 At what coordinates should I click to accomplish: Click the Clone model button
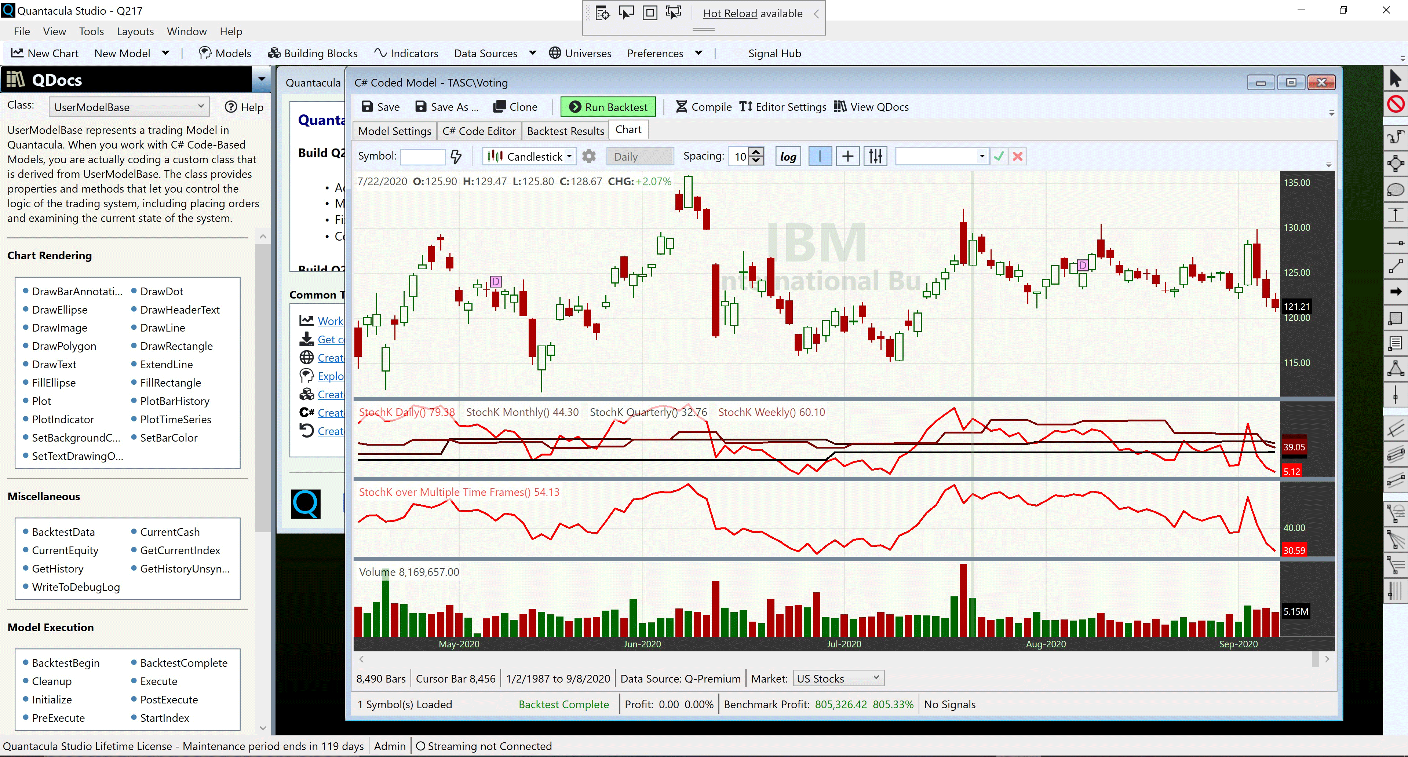tap(515, 107)
